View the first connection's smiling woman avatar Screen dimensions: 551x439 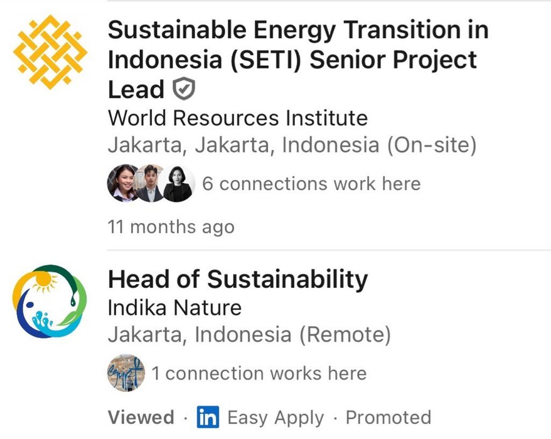click(x=123, y=183)
